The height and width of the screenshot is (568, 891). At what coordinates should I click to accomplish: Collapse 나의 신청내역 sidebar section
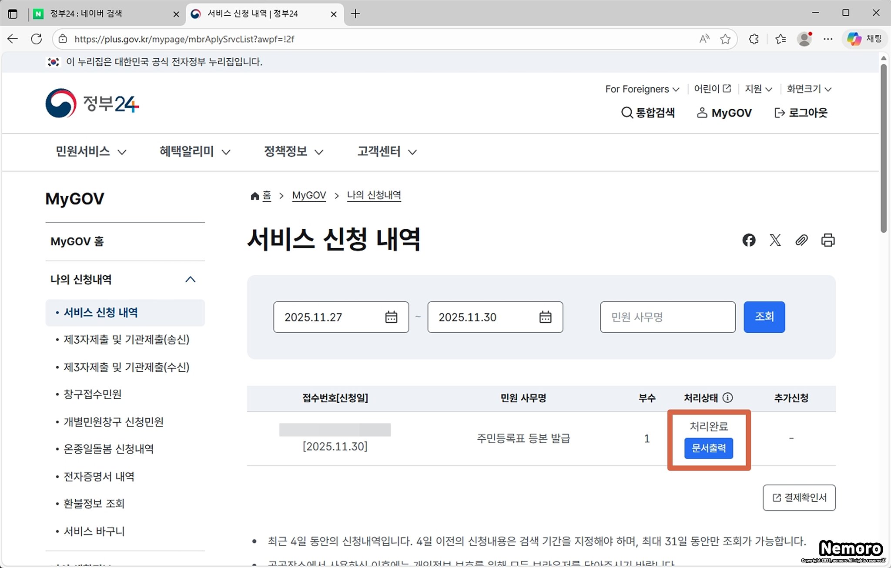coord(190,280)
